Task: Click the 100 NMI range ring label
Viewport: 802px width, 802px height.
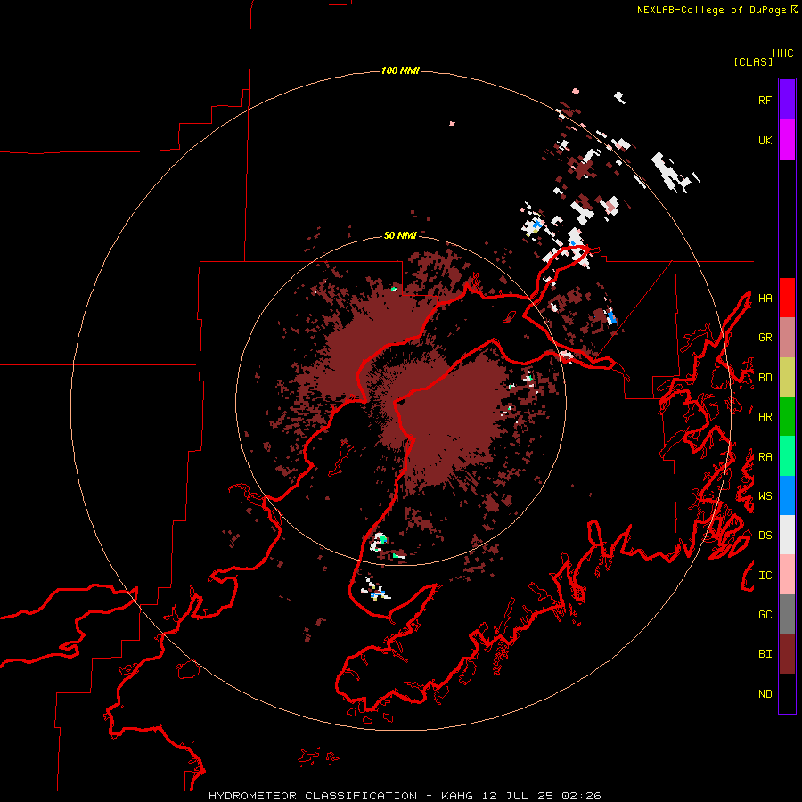Action: pos(400,70)
